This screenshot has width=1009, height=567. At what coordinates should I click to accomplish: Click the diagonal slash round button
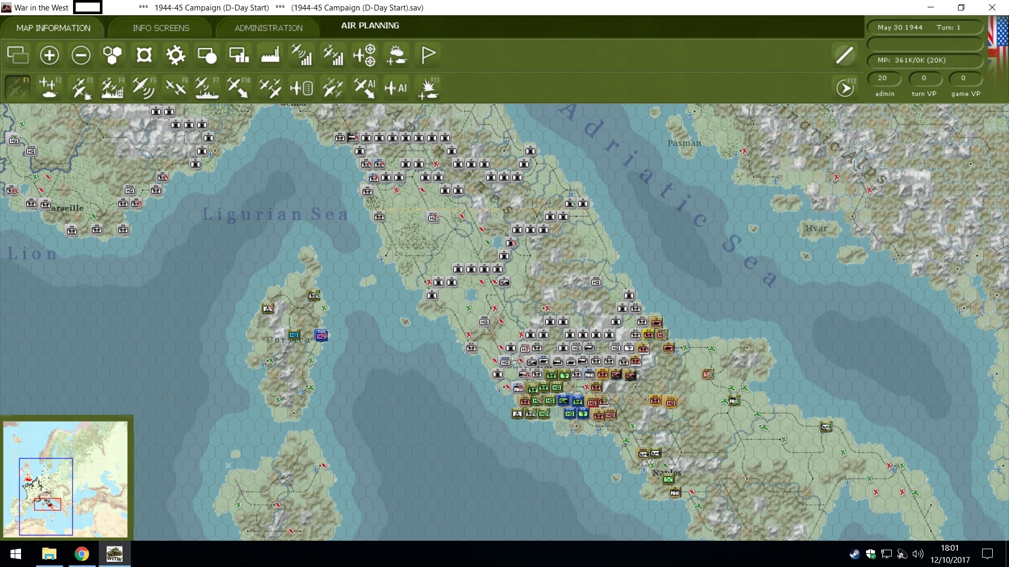(845, 55)
